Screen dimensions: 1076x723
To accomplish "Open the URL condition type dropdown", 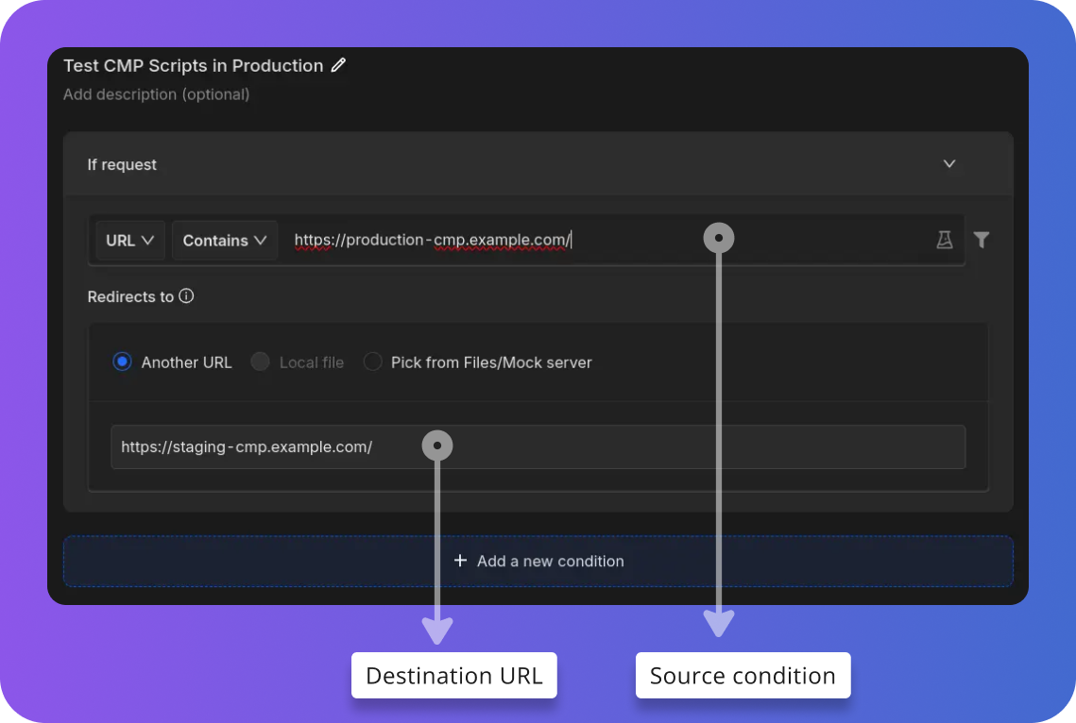I will pos(129,240).
